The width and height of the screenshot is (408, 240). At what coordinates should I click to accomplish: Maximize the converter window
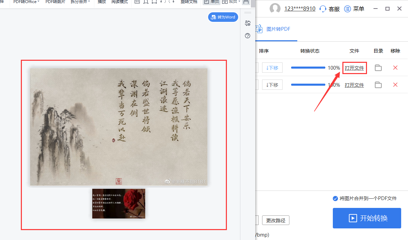(387, 9)
